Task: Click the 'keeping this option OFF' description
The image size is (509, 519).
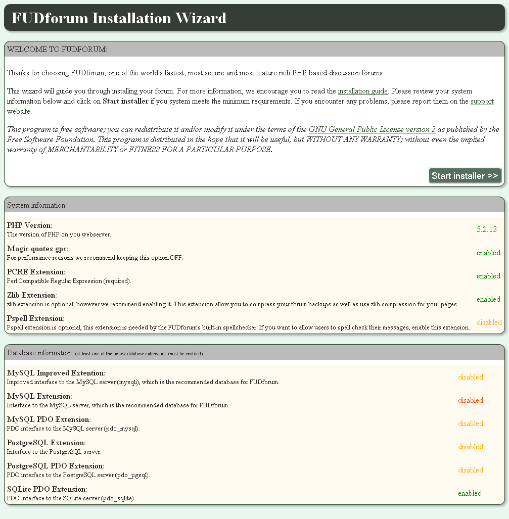Action: (95, 258)
